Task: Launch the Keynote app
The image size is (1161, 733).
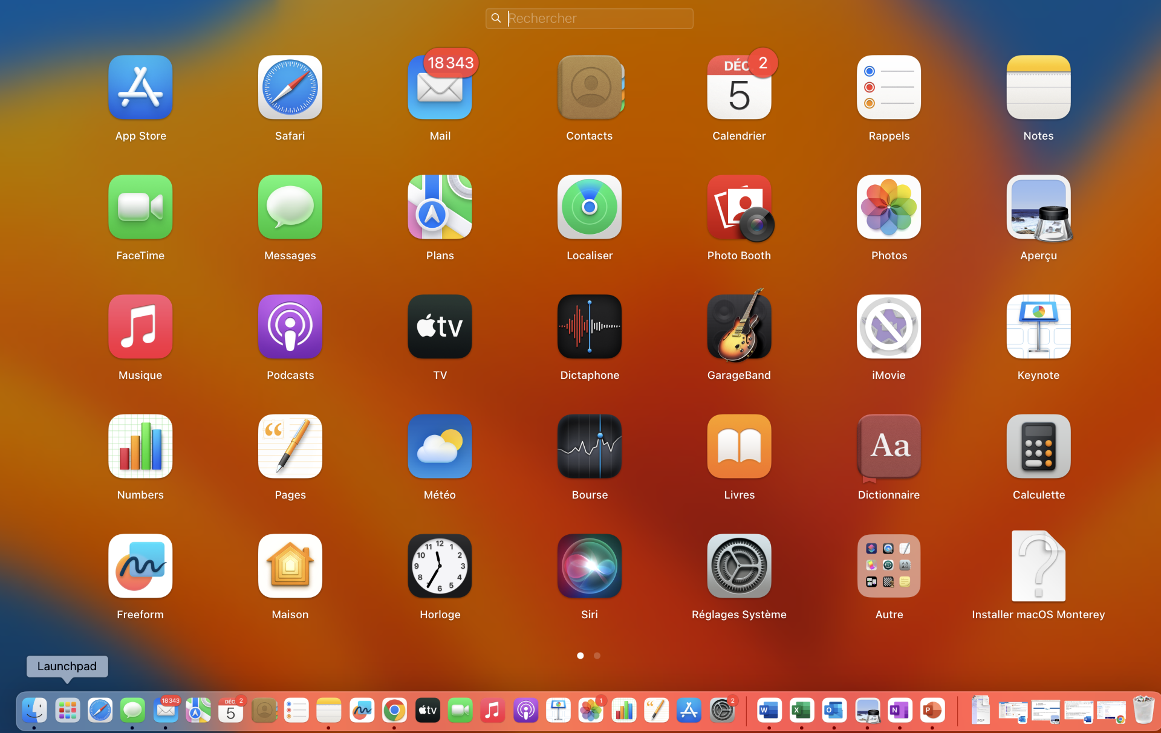Action: tap(1038, 327)
